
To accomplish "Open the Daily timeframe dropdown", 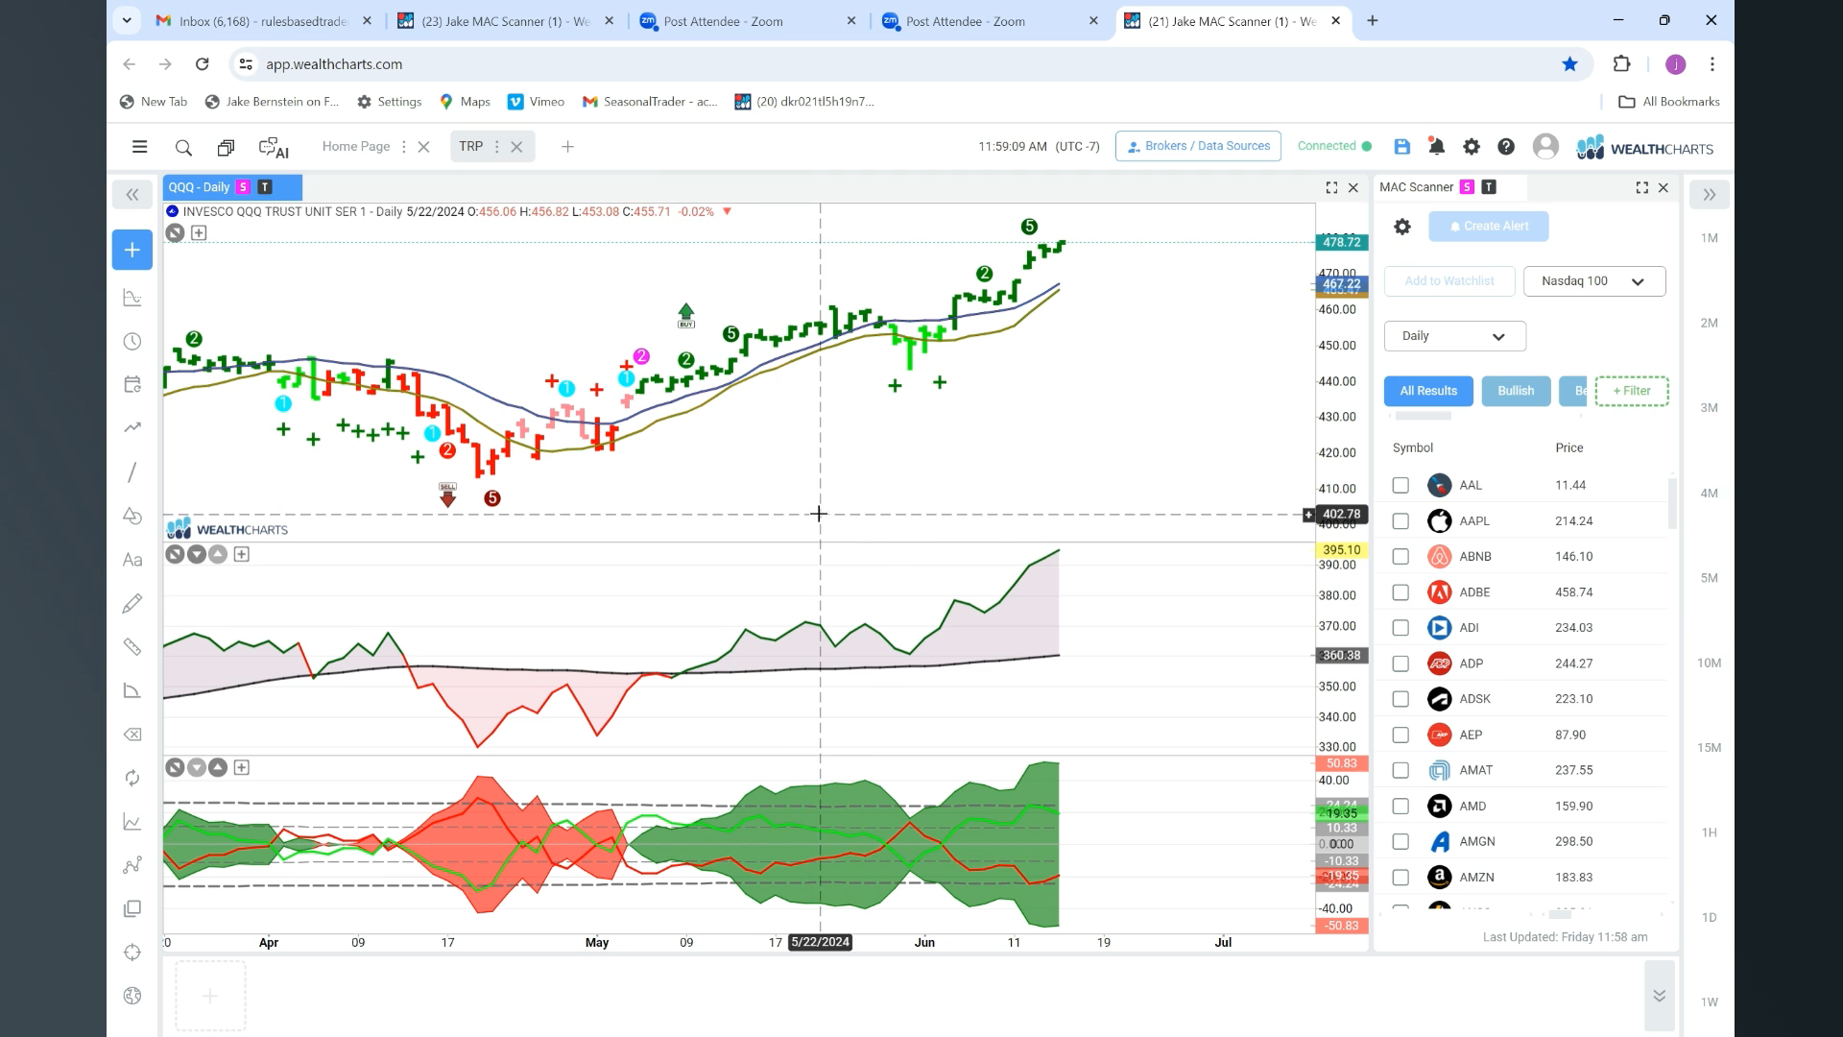I will click(1454, 336).
